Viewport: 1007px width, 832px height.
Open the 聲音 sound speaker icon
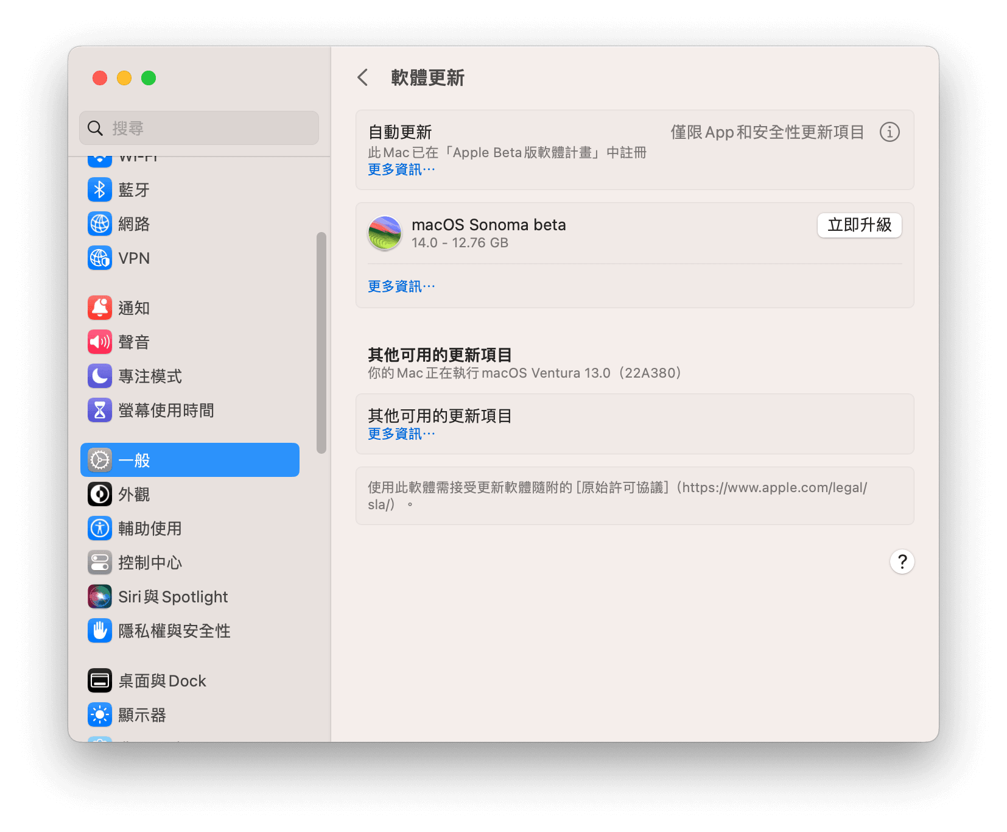pyautogui.click(x=100, y=342)
